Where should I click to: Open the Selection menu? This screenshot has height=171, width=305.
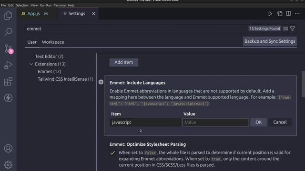coord(22,5)
